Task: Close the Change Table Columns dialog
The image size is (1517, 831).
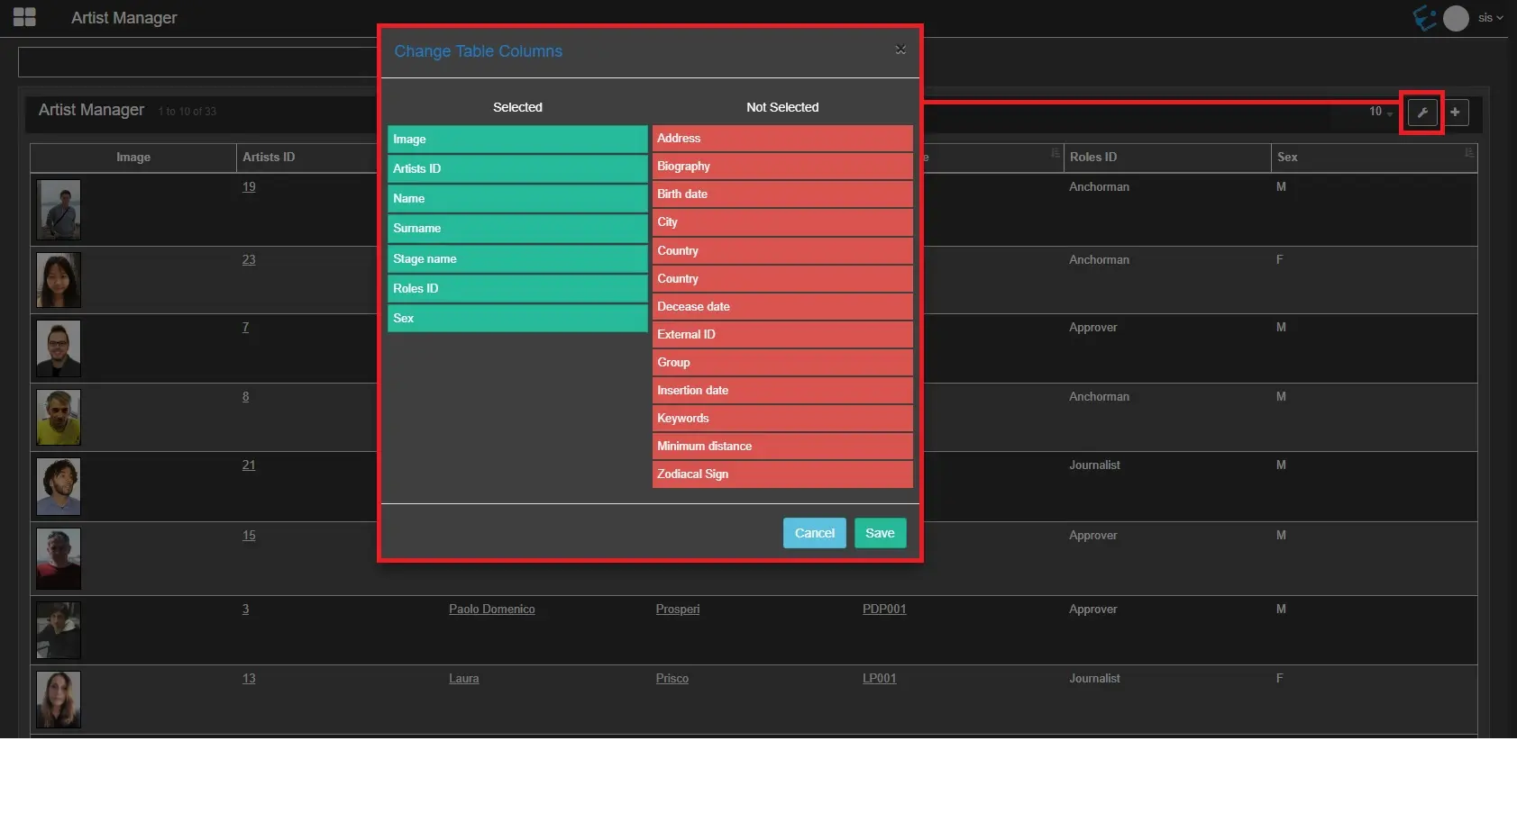Action: (900, 50)
